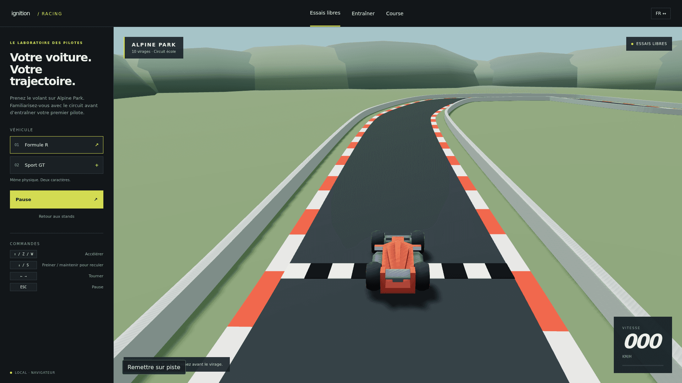The width and height of the screenshot is (682, 383).
Task: Click the Accélérer command label
Action: point(94,254)
